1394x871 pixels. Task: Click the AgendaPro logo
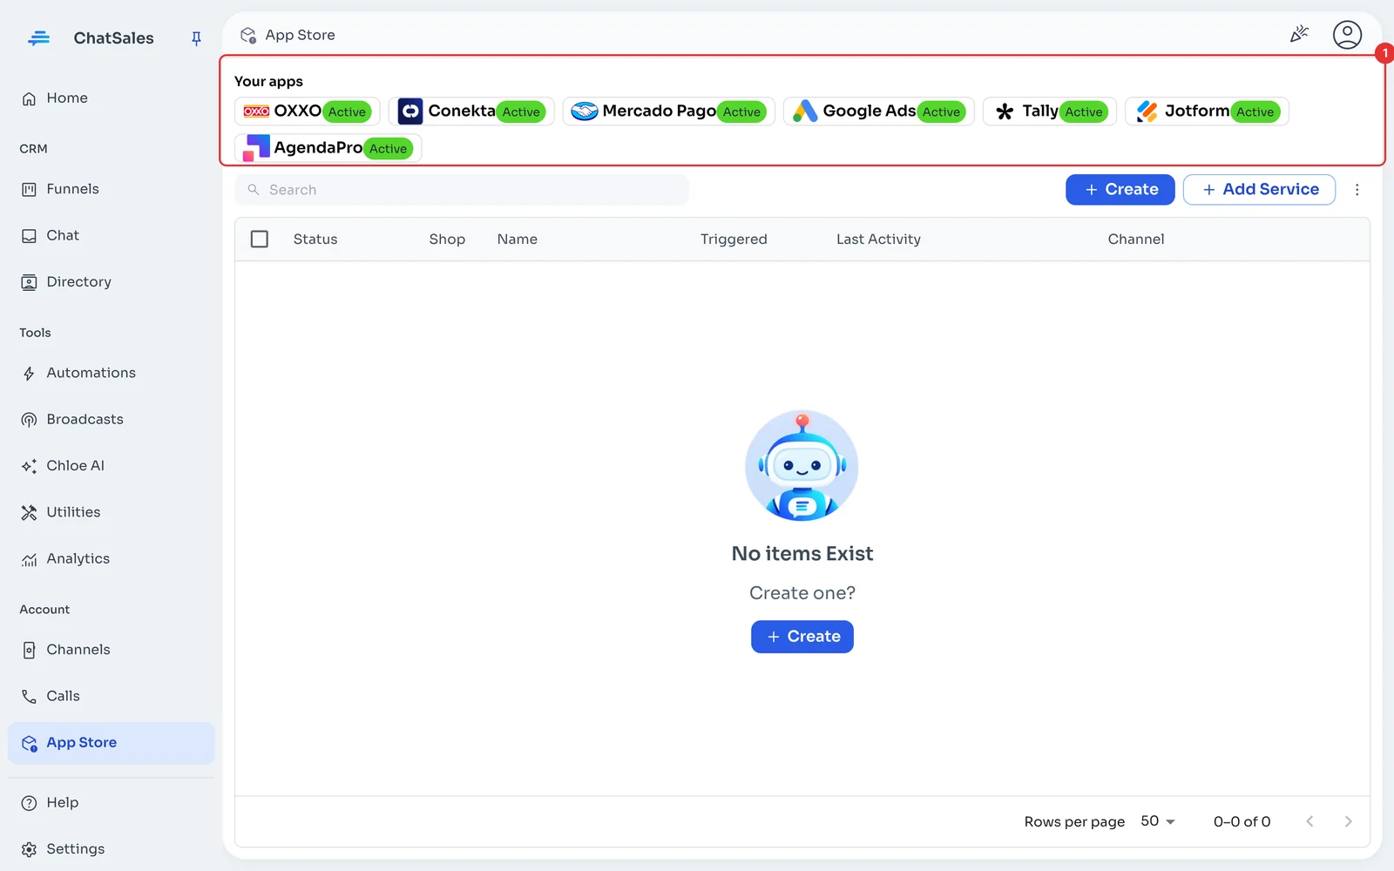[256, 148]
